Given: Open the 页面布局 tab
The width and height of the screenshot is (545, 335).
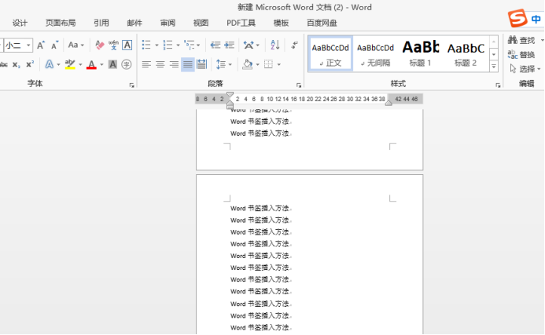Looking at the screenshot, I should [x=61, y=23].
